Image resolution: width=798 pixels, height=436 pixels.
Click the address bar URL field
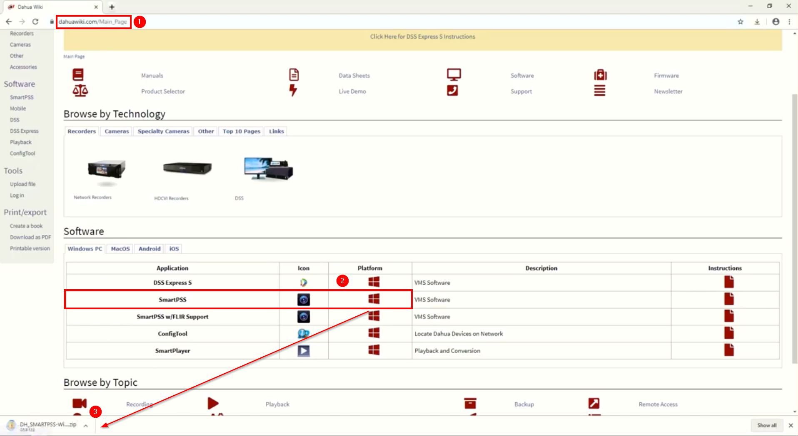pyautogui.click(x=93, y=22)
